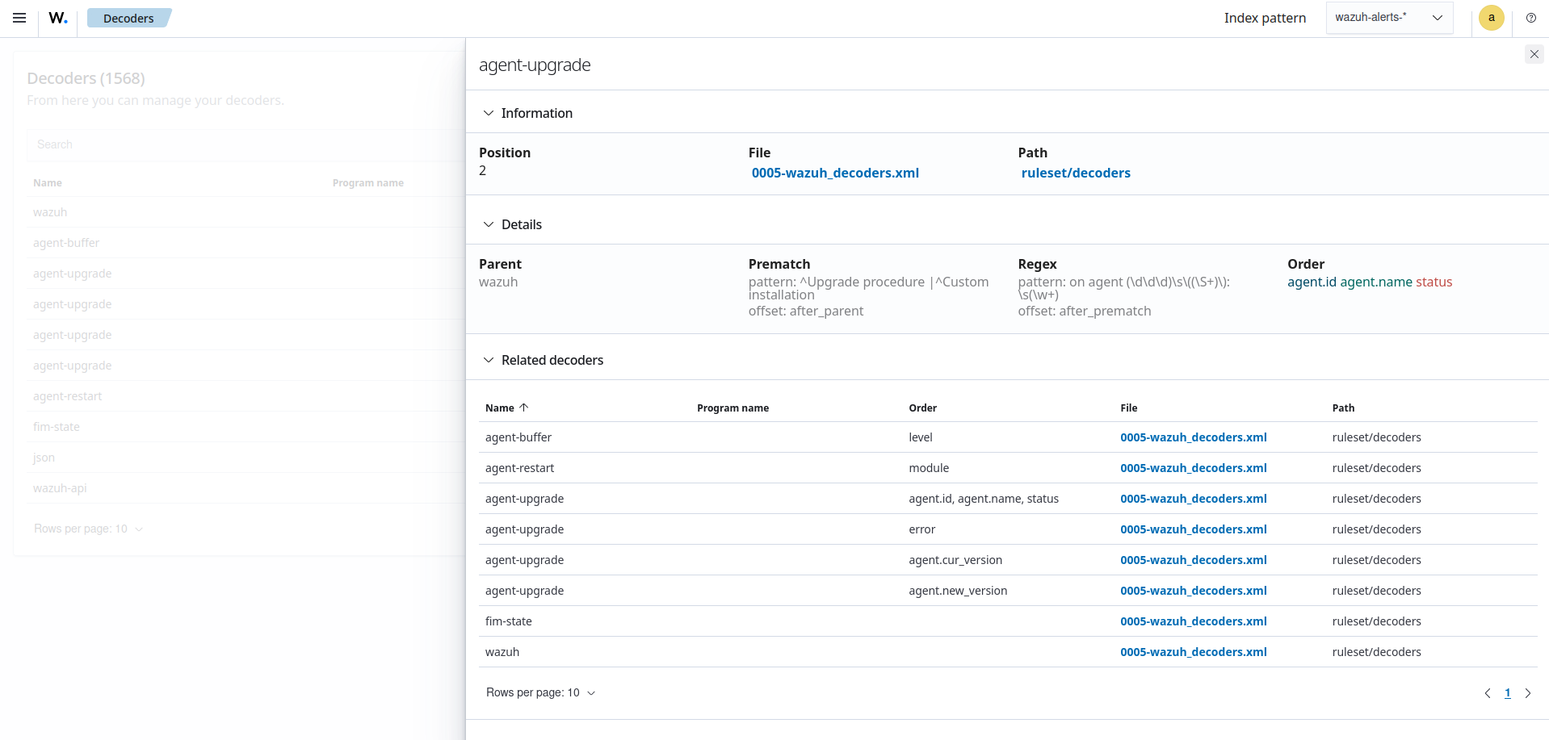Collapse the Details section

488,224
